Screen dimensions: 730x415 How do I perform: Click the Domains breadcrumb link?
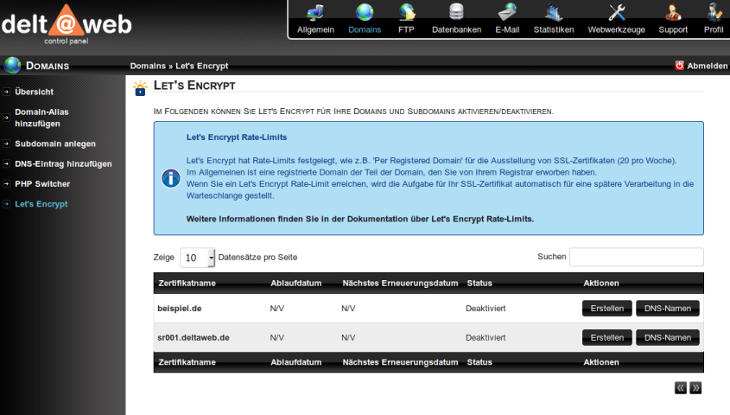click(147, 66)
